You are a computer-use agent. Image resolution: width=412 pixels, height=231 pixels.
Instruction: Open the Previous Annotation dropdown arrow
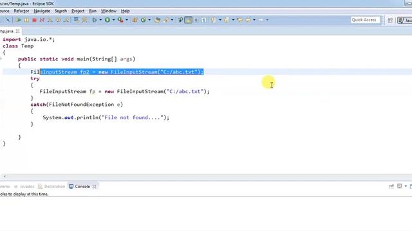click(x=233, y=20)
